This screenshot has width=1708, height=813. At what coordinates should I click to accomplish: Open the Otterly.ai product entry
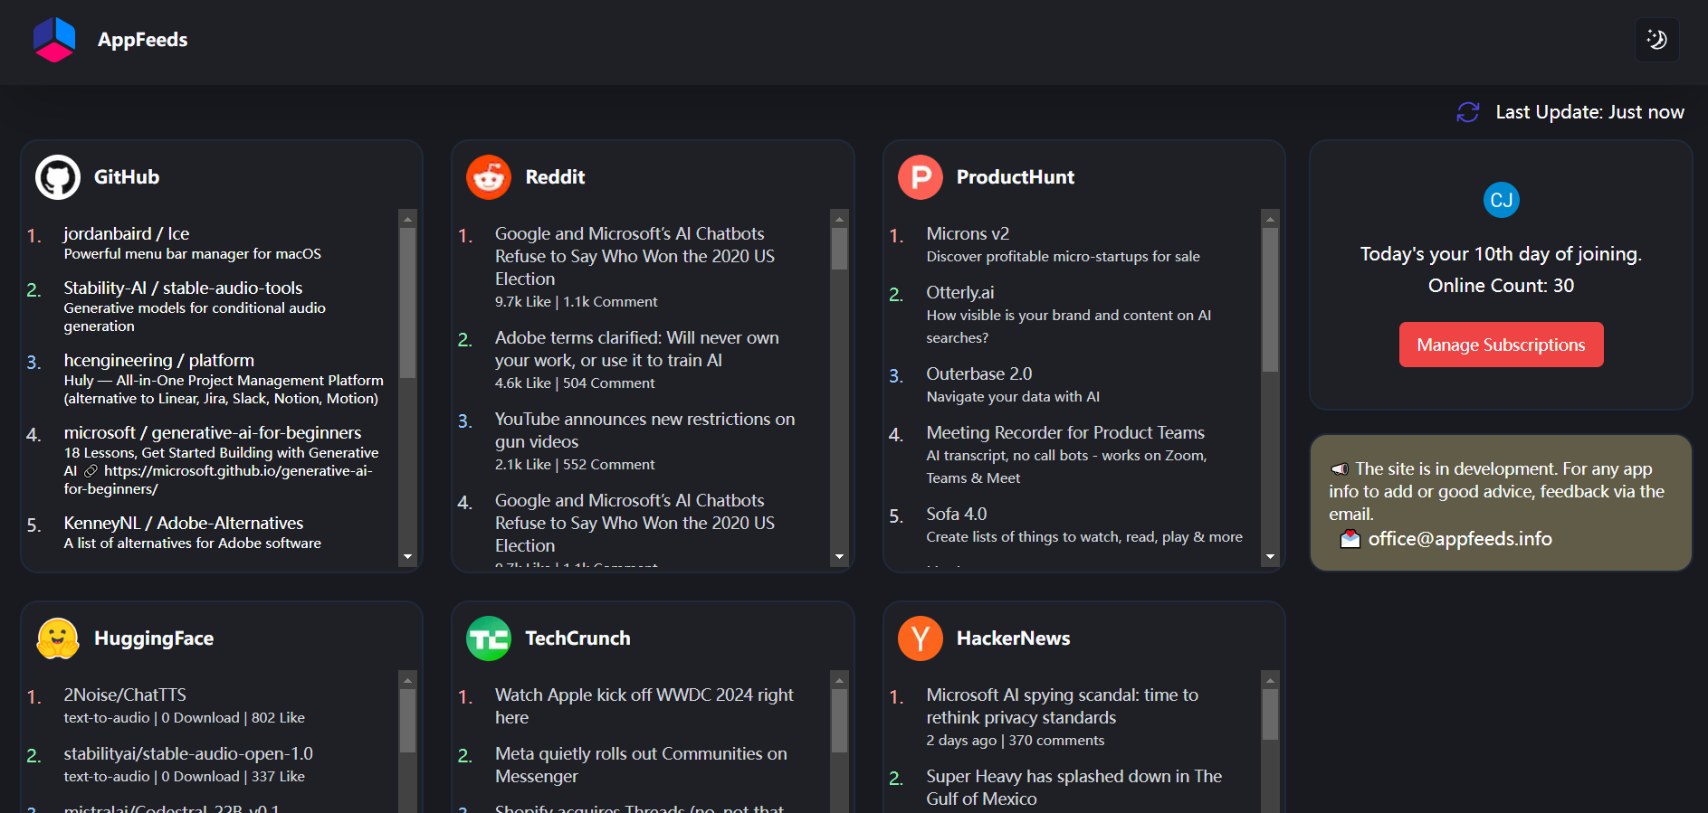tap(959, 292)
